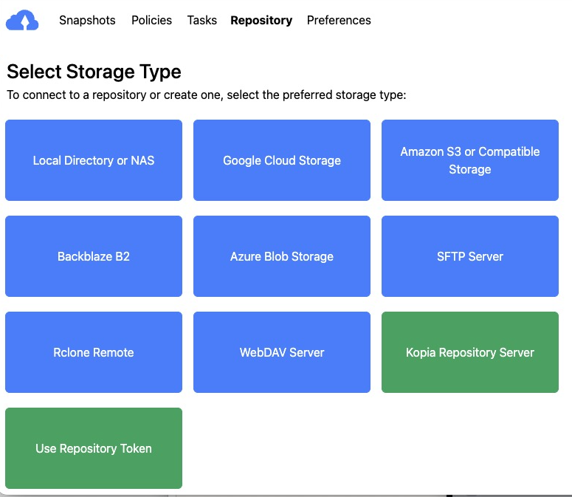Image resolution: width=572 pixels, height=497 pixels.
Task: Select Google Cloud Storage option
Action: point(282,160)
